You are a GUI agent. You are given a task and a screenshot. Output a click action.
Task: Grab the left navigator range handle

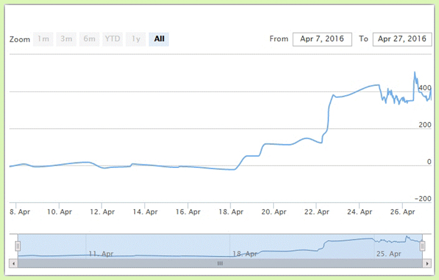pos(18,246)
